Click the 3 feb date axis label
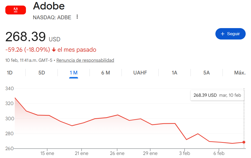The height and width of the screenshot is (158, 251). (x=185, y=153)
